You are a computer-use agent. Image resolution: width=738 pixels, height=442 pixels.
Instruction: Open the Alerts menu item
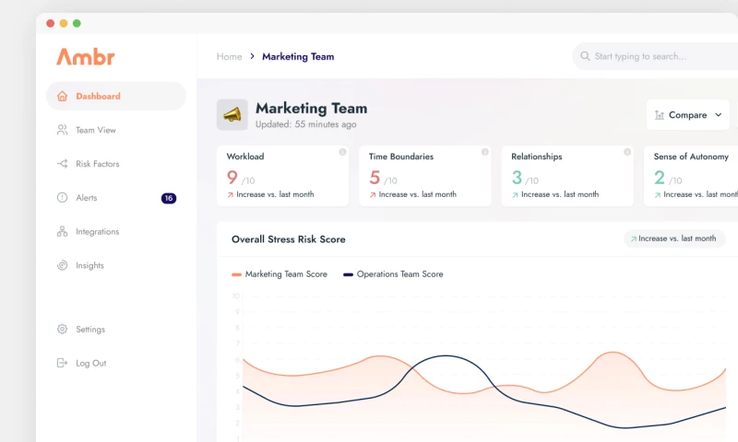(x=86, y=198)
